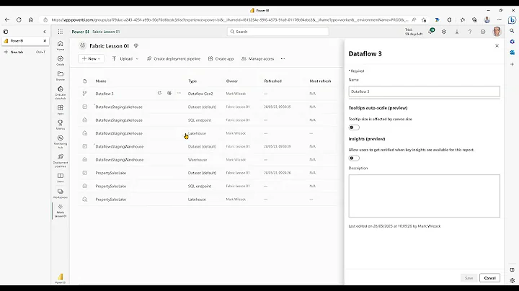Viewport: 519px width, 291px height.
Task: Open the Power BI experience switcher
Action: tap(61, 279)
